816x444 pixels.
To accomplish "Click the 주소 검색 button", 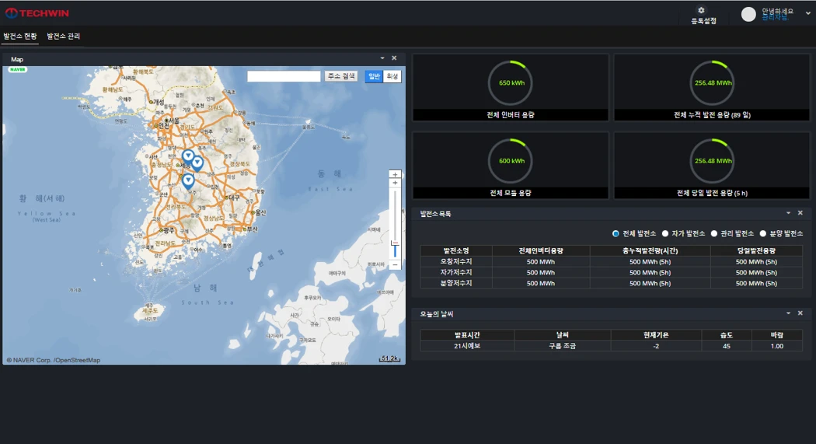I will [341, 76].
